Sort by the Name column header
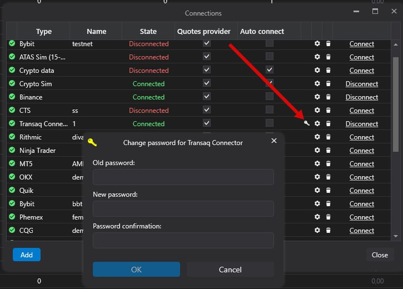This screenshot has height=289, width=403. 96,31
